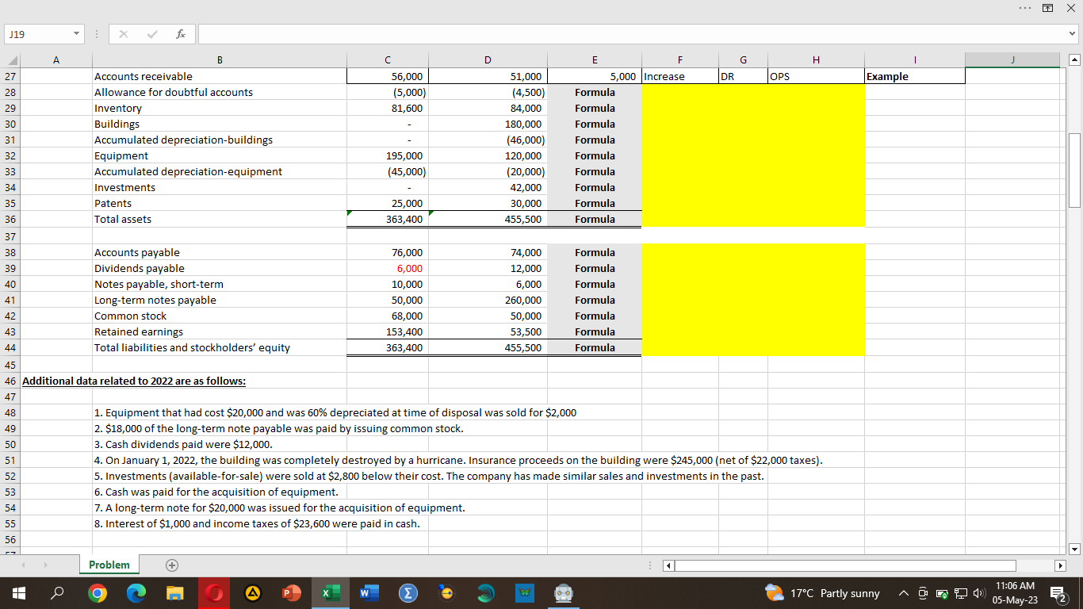Select column C header
This screenshot has width=1083, height=609.
pos(387,61)
